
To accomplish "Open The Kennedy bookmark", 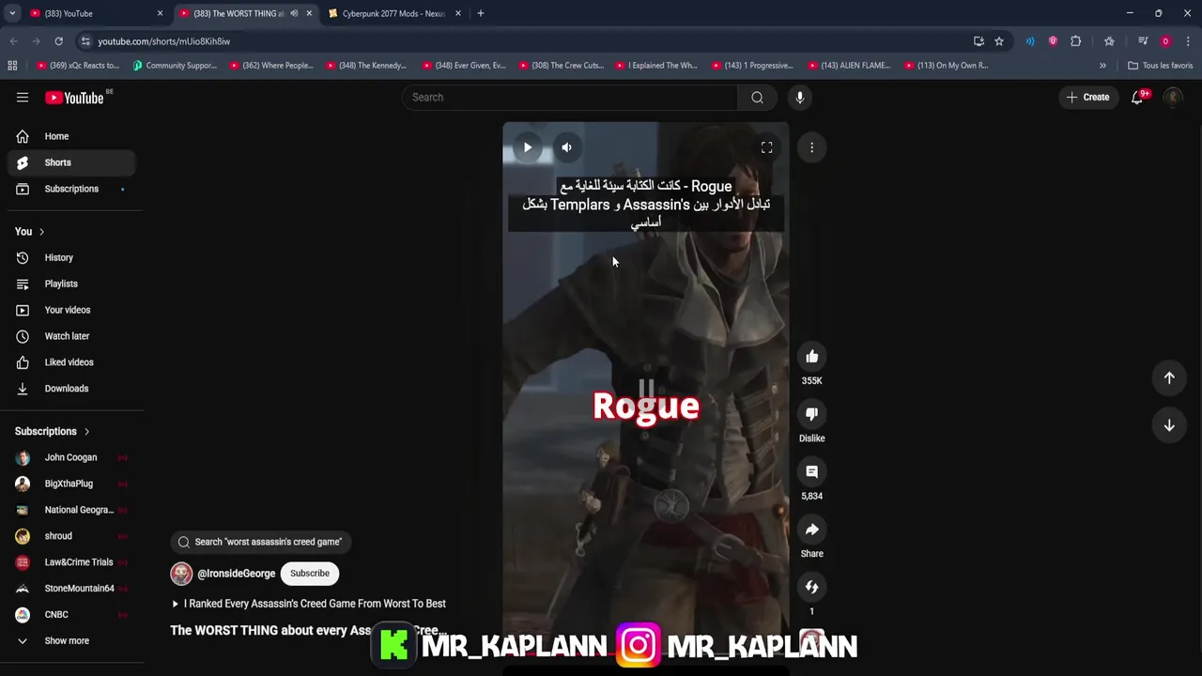I will click(x=366, y=66).
